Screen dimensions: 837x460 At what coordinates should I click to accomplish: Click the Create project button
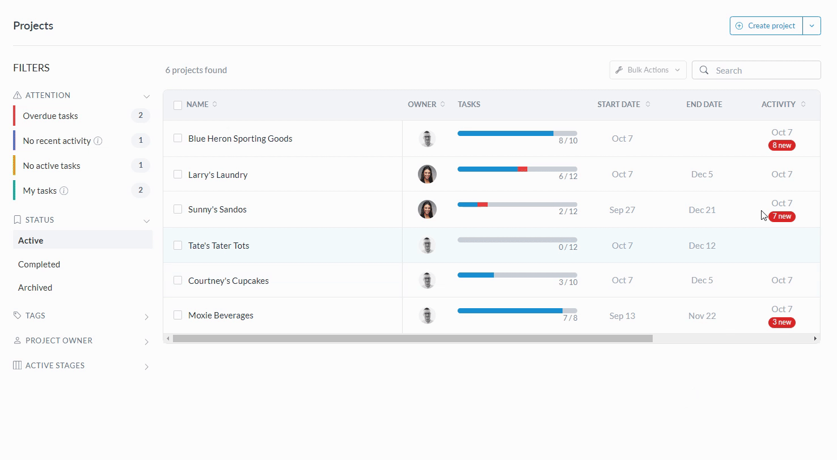pyautogui.click(x=766, y=25)
